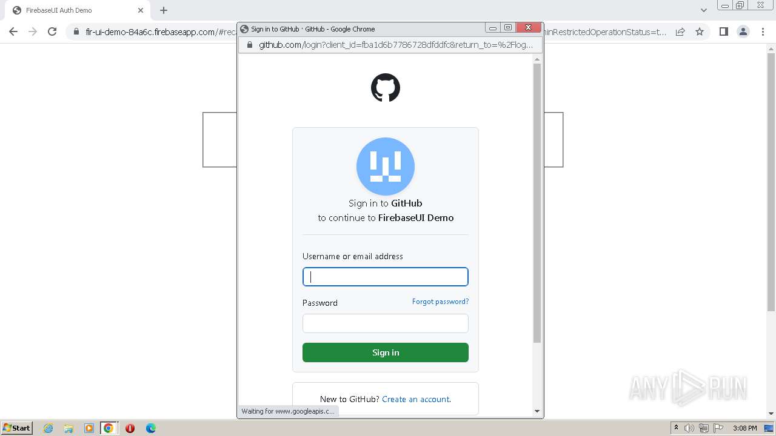Reload the FirebaseUI demo page

point(52,31)
